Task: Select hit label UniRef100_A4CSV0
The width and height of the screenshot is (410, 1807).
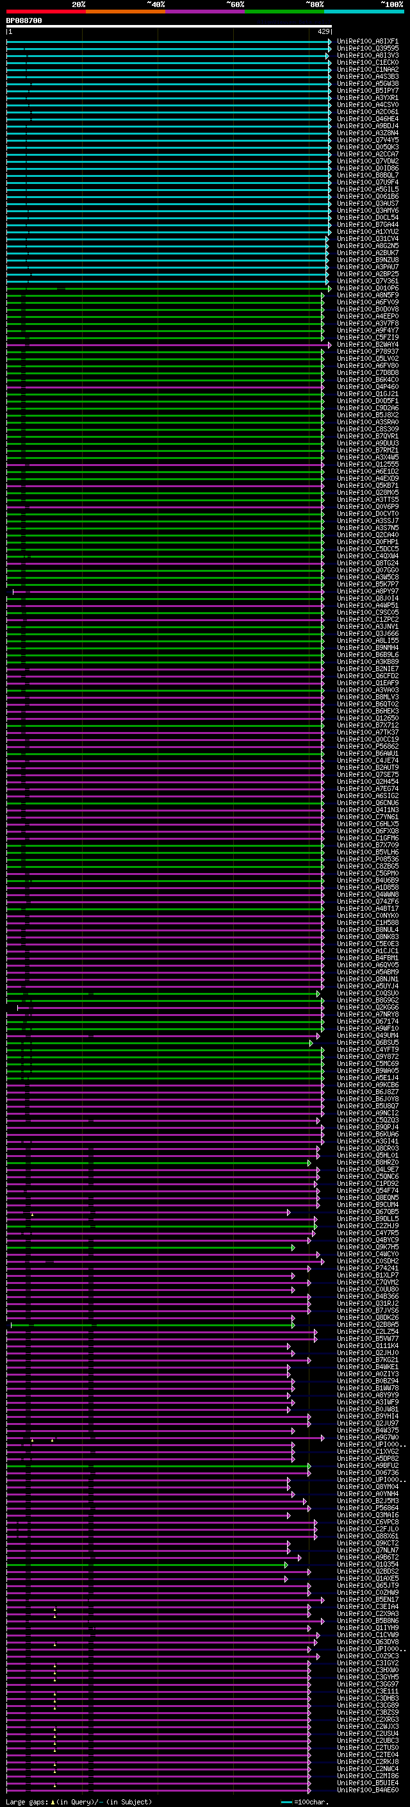Action: pyautogui.click(x=368, y=104)
